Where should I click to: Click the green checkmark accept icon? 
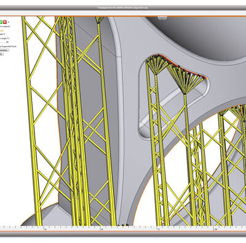click(x=1, y=22)
